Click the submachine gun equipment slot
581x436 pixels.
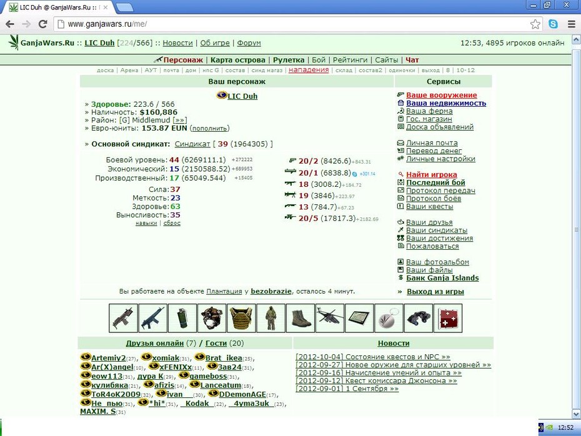click(124, 318)
